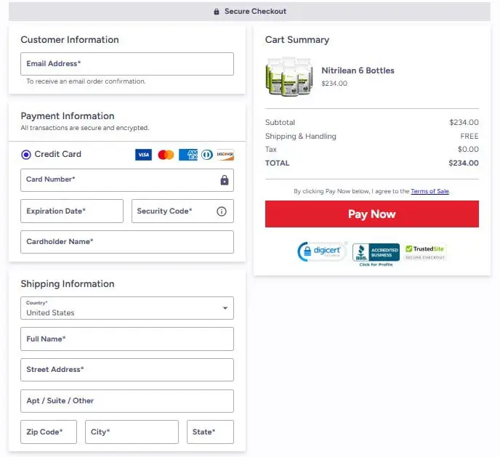This screenshot has width=500, height=457.
Task: Click the Shipping Information heading
Action: tap(68, 284)
